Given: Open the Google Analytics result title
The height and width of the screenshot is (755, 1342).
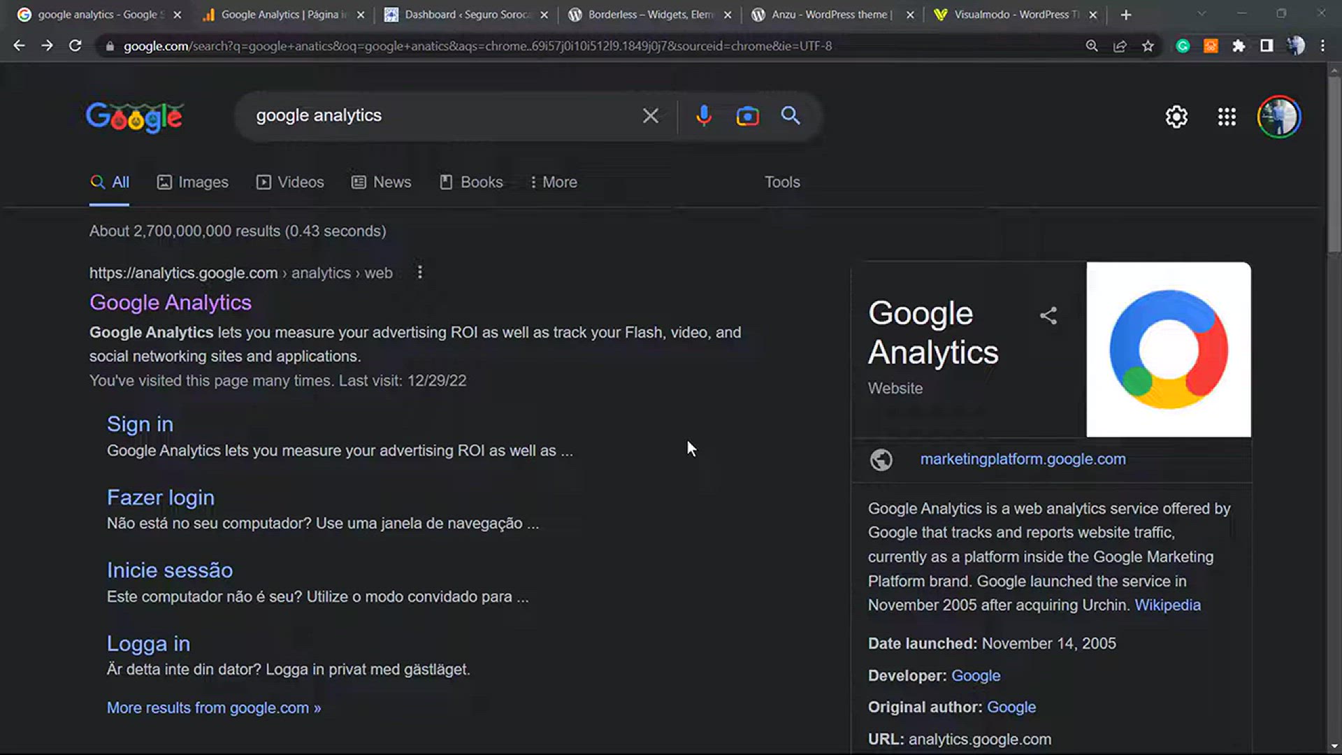Looking at the screenshot, I should click(171, 302).
